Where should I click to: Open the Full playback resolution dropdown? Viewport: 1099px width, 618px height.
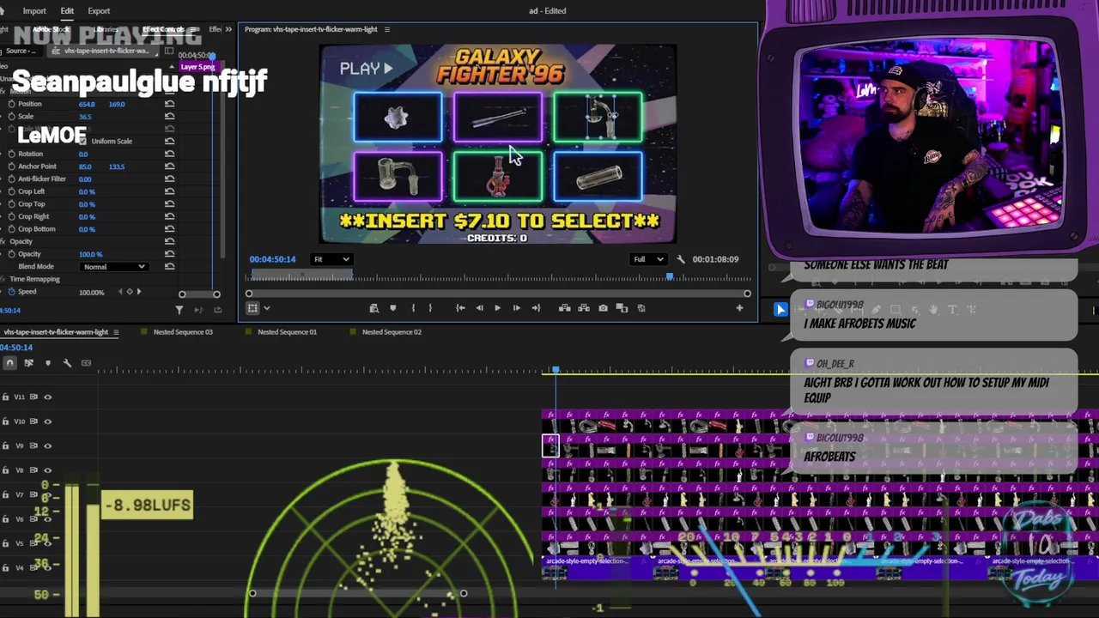[648, 259]
